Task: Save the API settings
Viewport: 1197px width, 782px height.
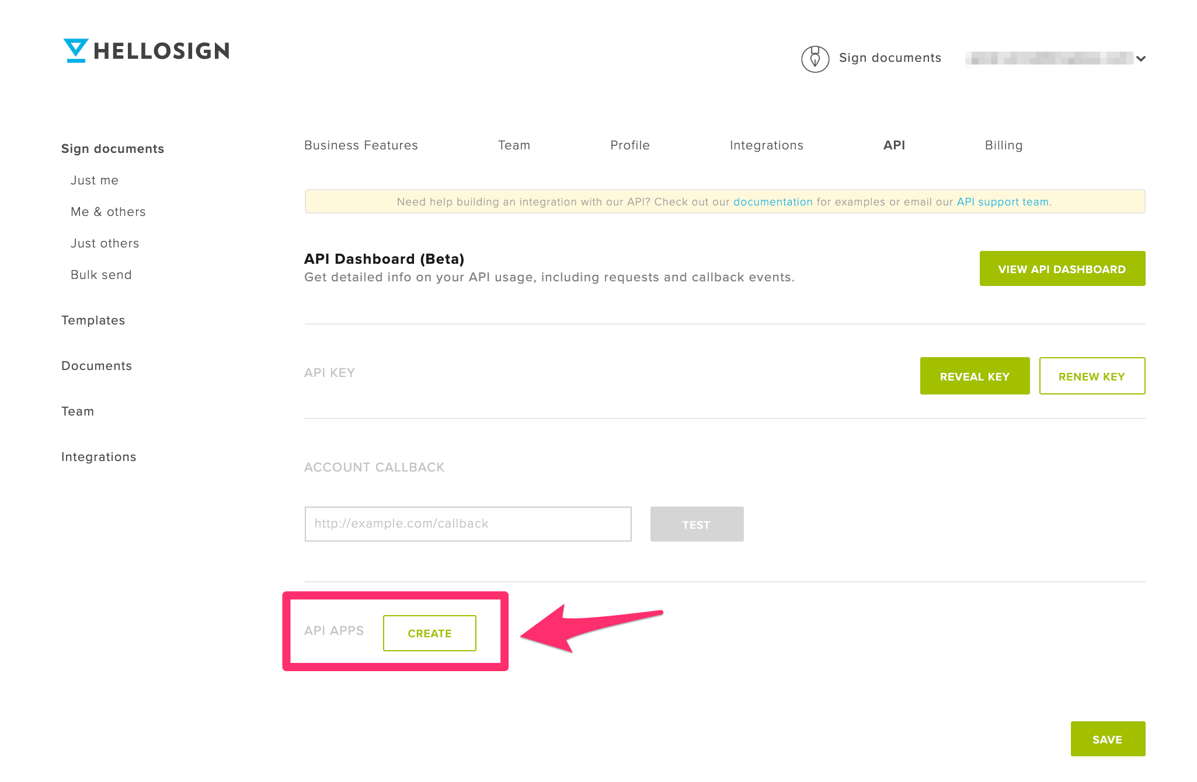Action: (1108, 739)
